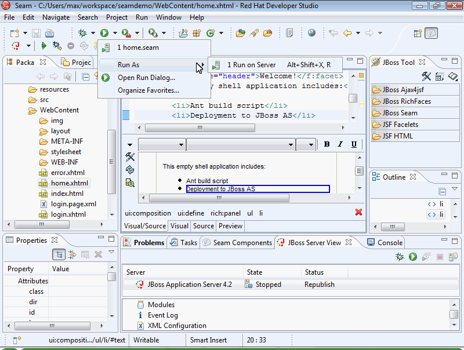Screen dimensions: 464x350
Task: Open the Properties view menu triangle
Action: point(111,252)
